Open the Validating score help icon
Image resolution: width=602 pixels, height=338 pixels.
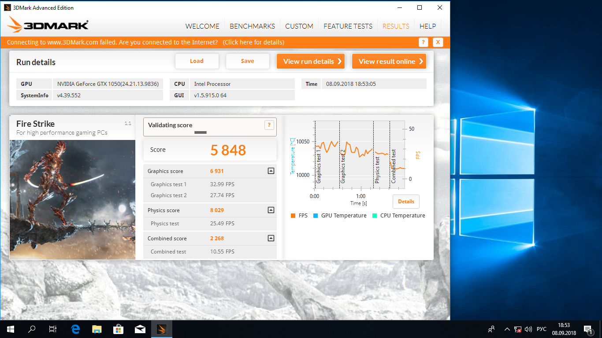click(x=269, y=125)
